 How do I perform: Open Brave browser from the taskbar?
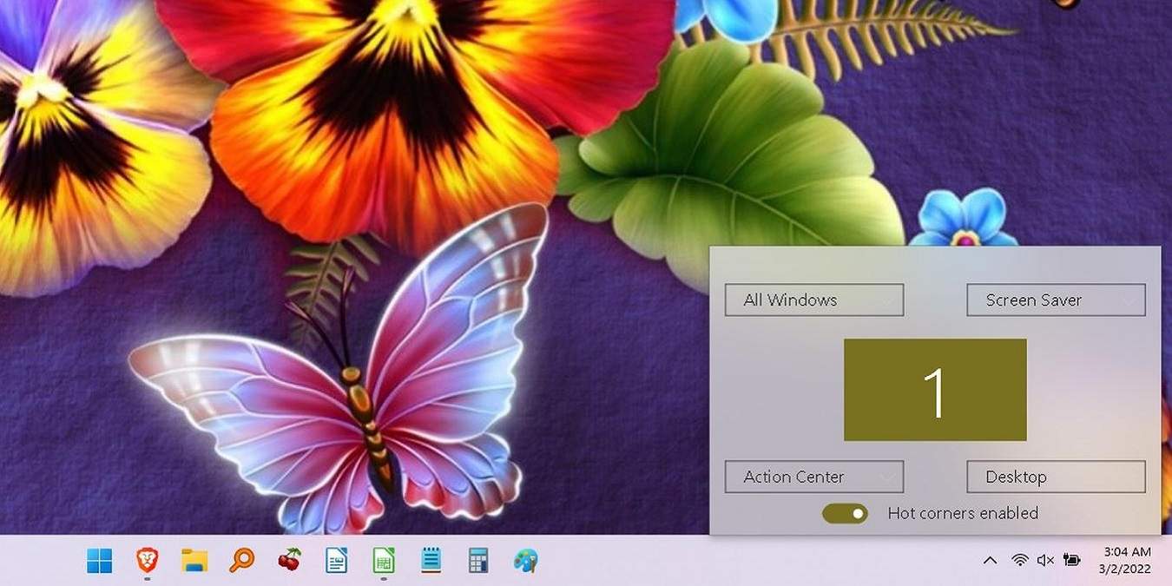(x=146, y=562)
